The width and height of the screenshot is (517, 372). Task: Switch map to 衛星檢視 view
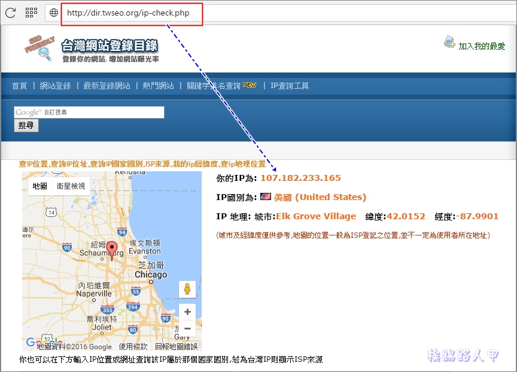pos(71,186)
